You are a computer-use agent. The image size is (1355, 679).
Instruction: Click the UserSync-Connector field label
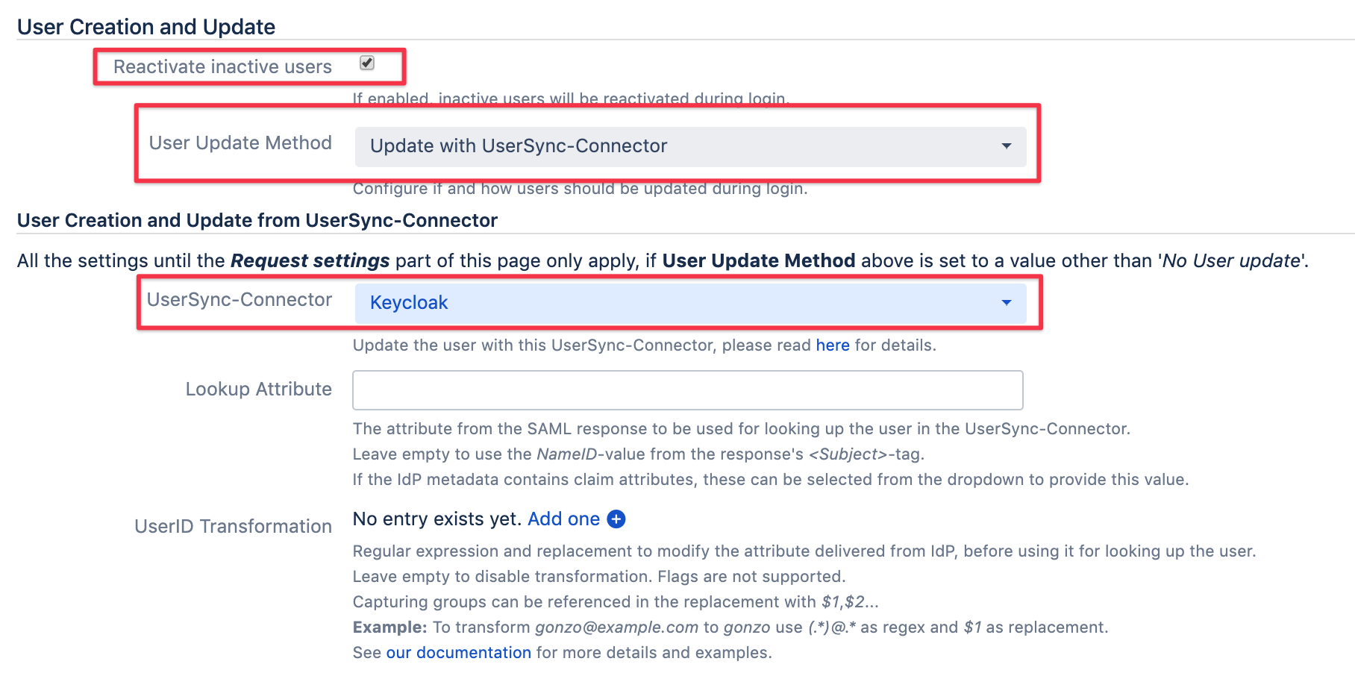(240, 300)
